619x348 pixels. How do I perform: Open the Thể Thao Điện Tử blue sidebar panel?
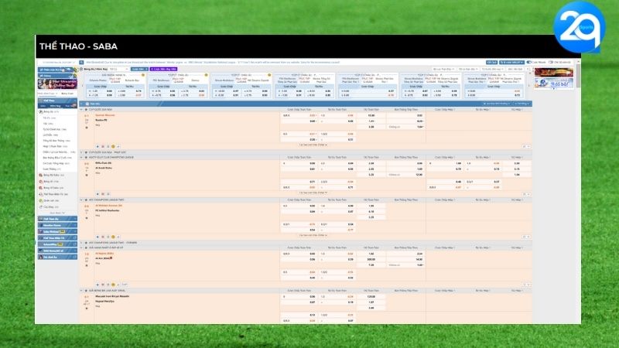tap(57, 238)
